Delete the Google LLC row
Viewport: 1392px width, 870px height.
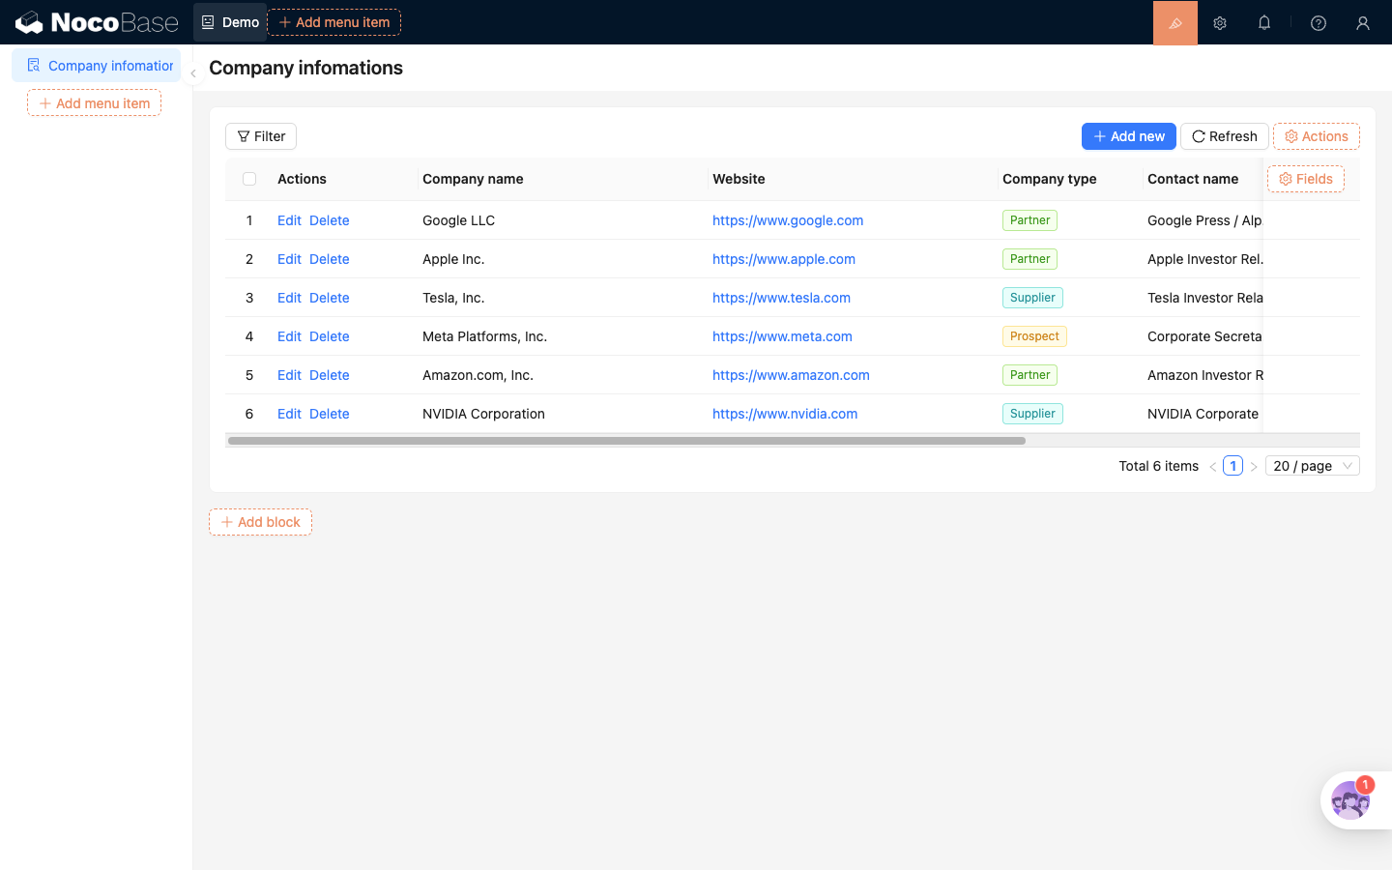330,220
